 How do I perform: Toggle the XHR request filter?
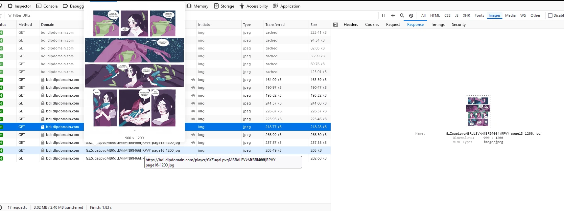tap(466, 15)
